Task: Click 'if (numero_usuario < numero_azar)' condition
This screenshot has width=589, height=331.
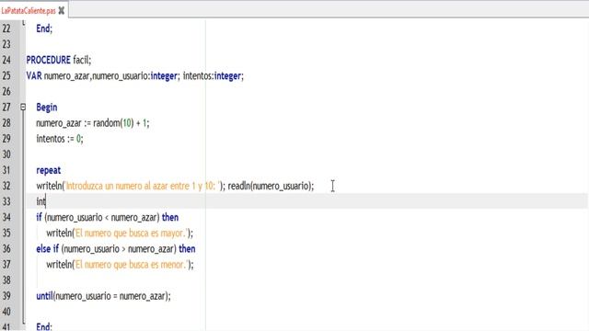Action: (x=98, y=218)
